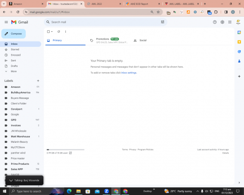This screenshot has height=195, width=244.
Task: Open the Amazon label
Action: click(x=20, y=87)
